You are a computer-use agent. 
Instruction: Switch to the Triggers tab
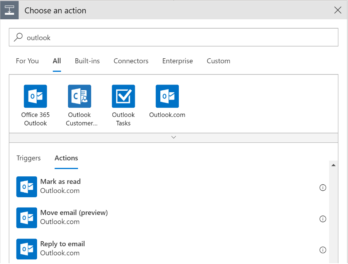[x=29, y=158]
